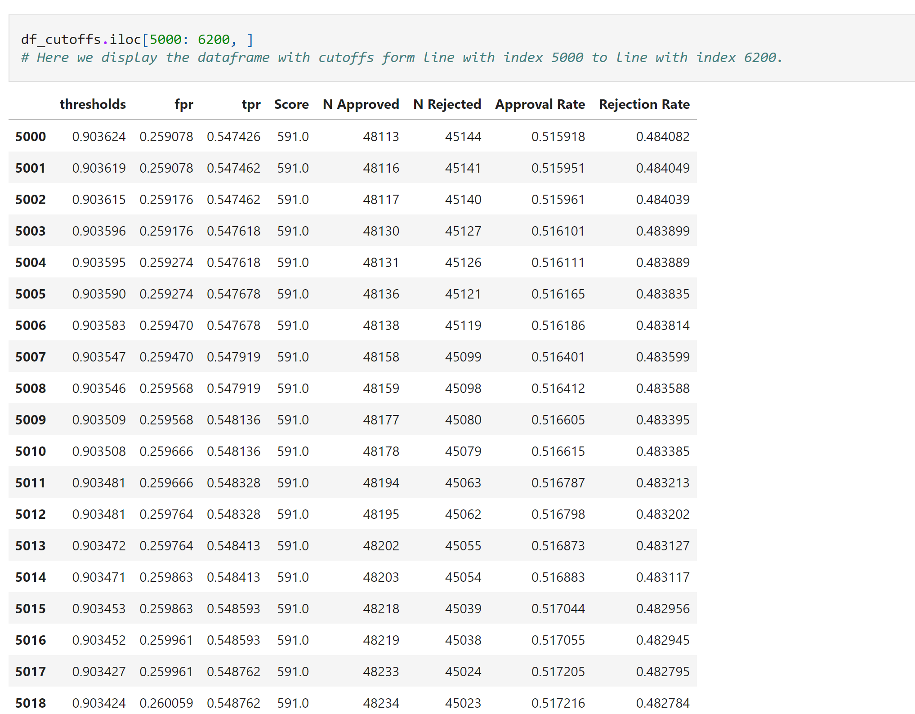Click the Approval Rate column header
The width and height of the screenshot is (915, 714).
tap(540, 104)
